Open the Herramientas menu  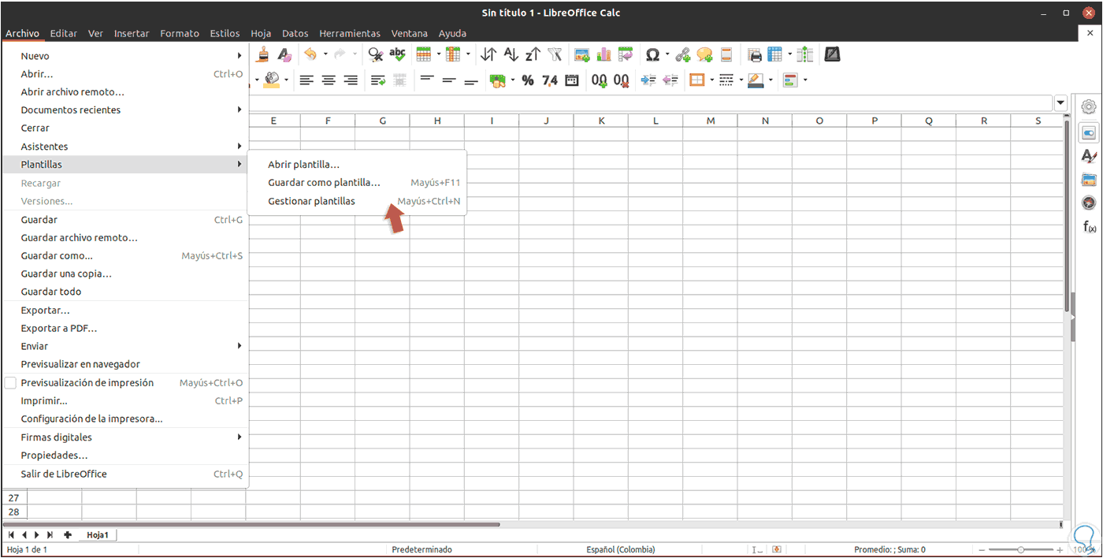coord(350,33)
